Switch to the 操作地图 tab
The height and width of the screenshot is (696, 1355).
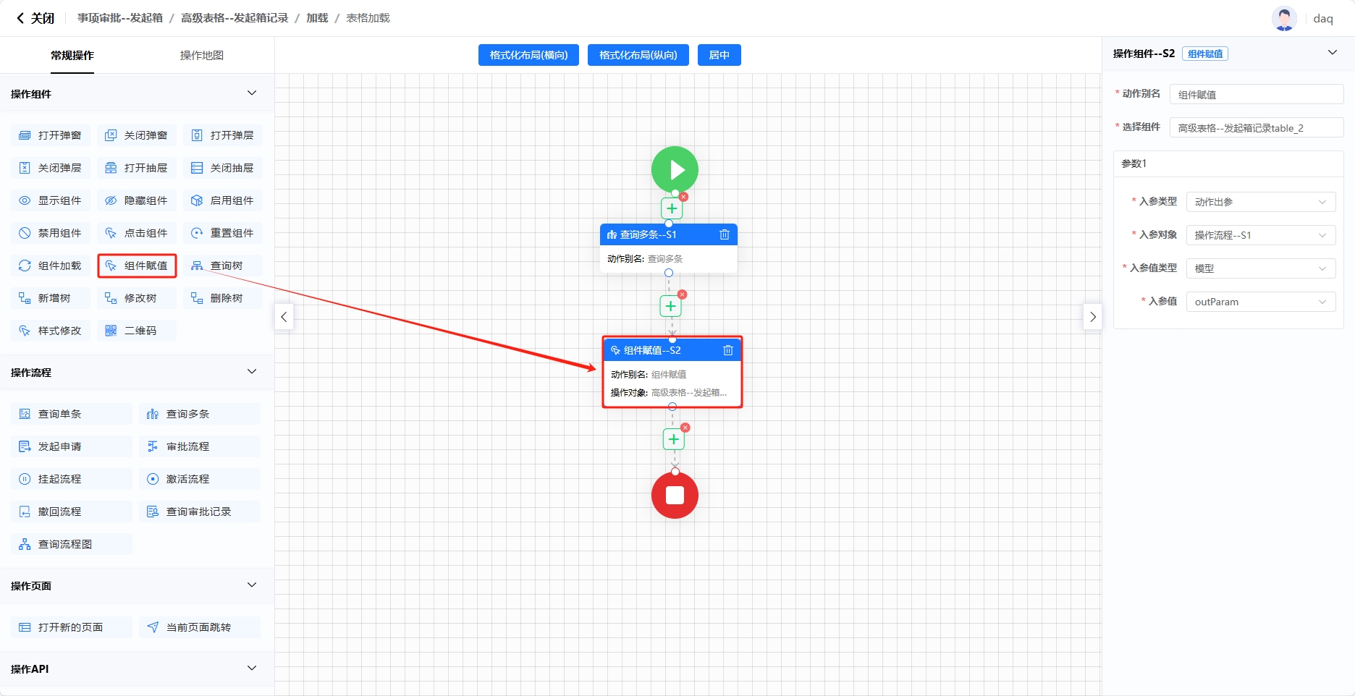pyautogui.click(x=201, y=55)
